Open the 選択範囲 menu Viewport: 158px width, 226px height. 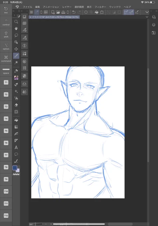coord(79,7)
